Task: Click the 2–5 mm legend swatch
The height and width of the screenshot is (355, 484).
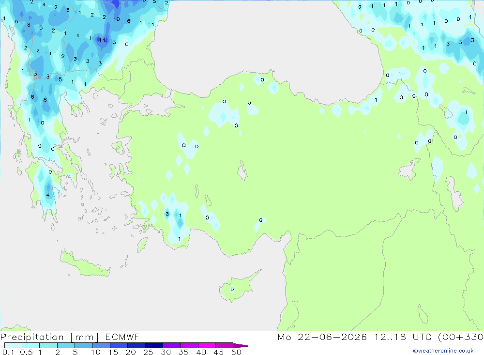Action: click(66, 345)
